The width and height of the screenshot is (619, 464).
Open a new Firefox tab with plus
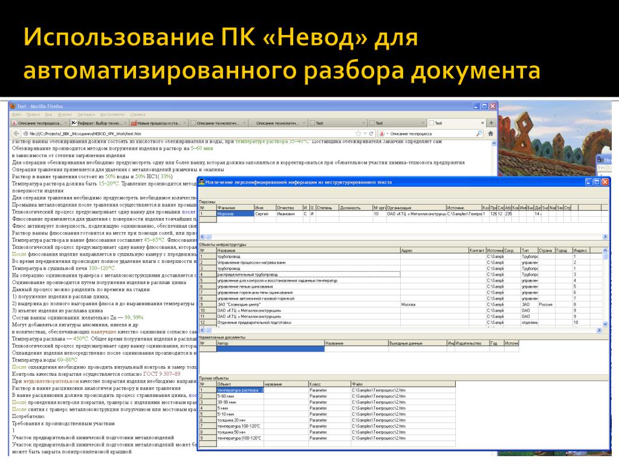491,123
